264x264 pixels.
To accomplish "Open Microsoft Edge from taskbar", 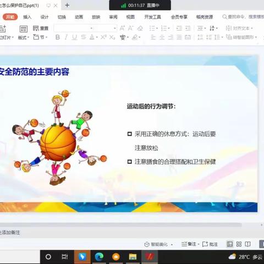I will click(x=99, y=257).
